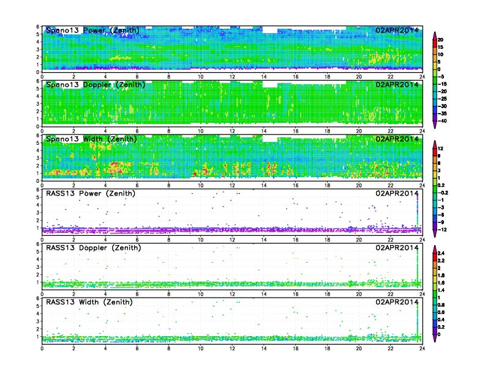Click the 2.4 label on the bottom colorbar

point(441,253)
